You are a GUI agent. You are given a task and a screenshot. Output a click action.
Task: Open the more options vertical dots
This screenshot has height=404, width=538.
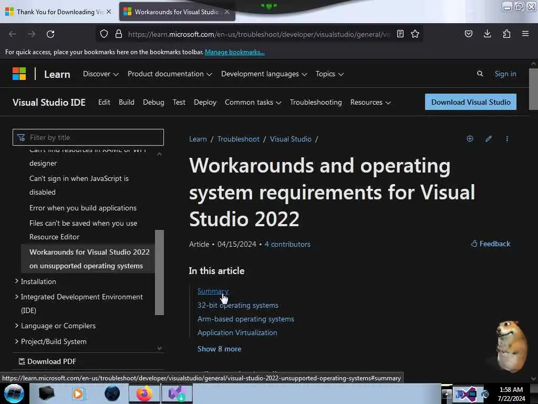(507, 139)
